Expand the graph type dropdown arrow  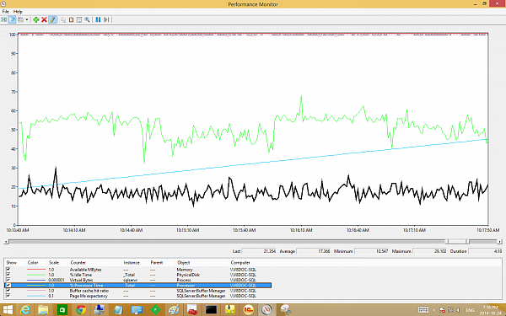27,19
